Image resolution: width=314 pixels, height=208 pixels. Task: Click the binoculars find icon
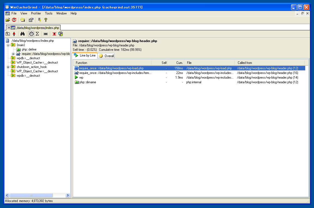tap(23, 34)
